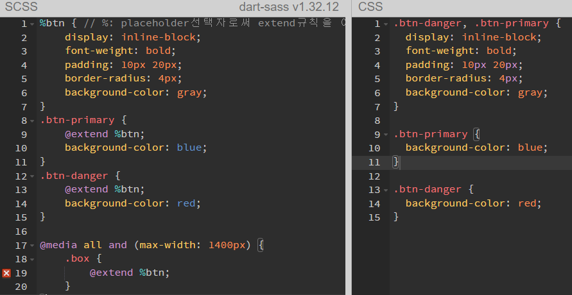This screenshot has height=295, width=572.
Task: Click 'background-color: blue;' in the SCSS panel
Action: tap(136, 147)
